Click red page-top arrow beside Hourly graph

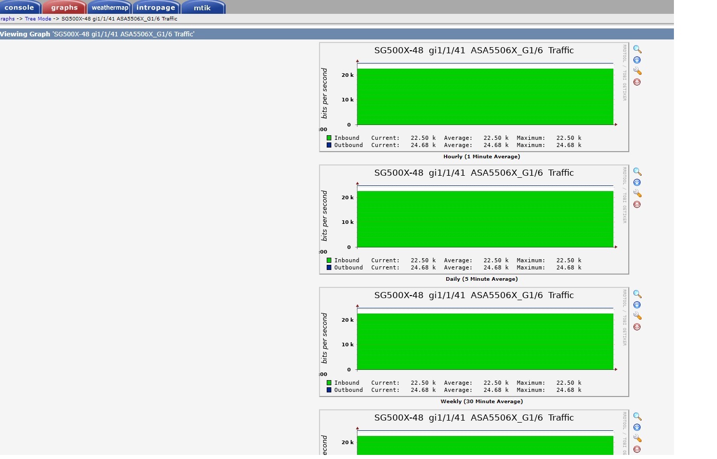pos(637,82)
